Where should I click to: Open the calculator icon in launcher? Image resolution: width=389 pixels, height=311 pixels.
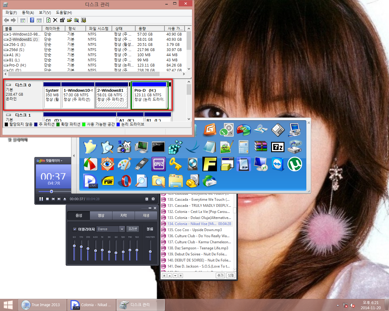(x=243, y=147)
